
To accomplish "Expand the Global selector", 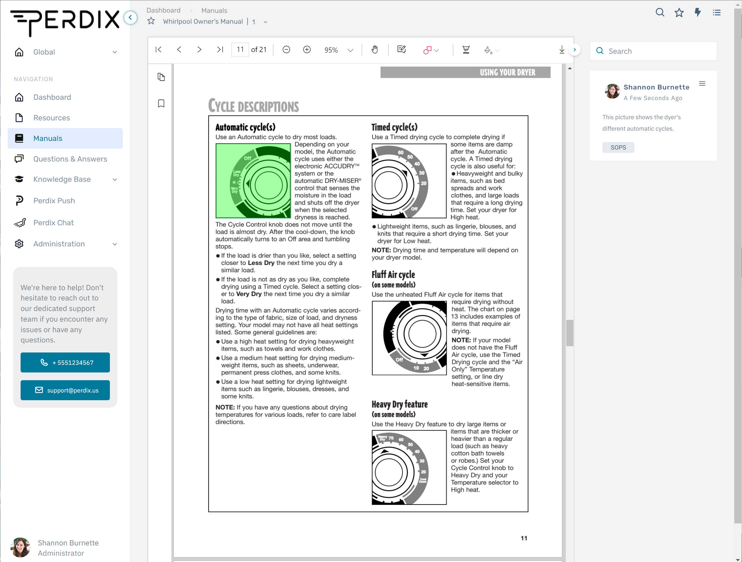I will point(66,52).
